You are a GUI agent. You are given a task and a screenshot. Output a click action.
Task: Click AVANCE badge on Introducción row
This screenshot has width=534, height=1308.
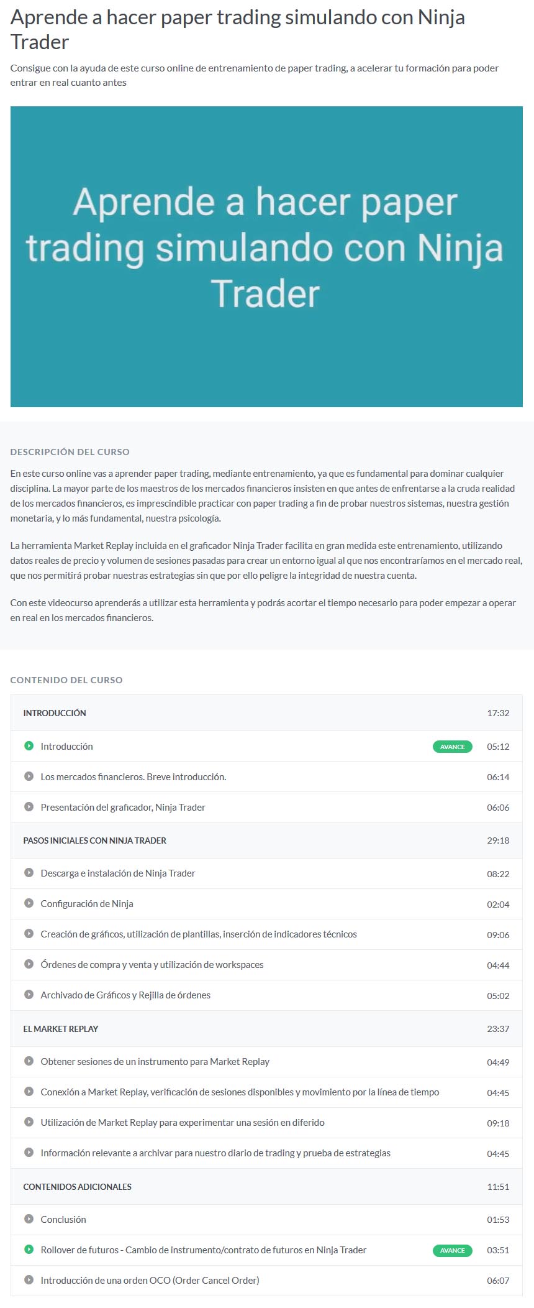tap(452, 747)
